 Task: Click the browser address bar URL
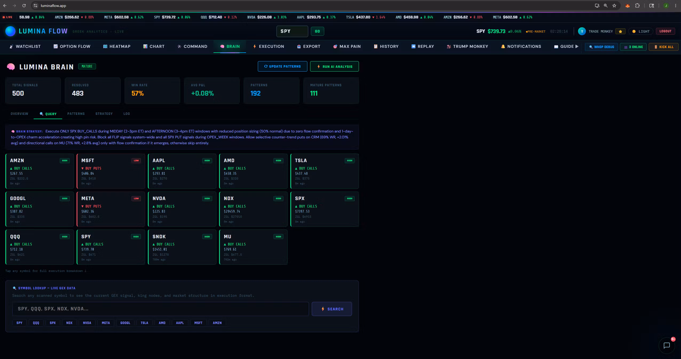pyautogui.click(x=53, y=6)
